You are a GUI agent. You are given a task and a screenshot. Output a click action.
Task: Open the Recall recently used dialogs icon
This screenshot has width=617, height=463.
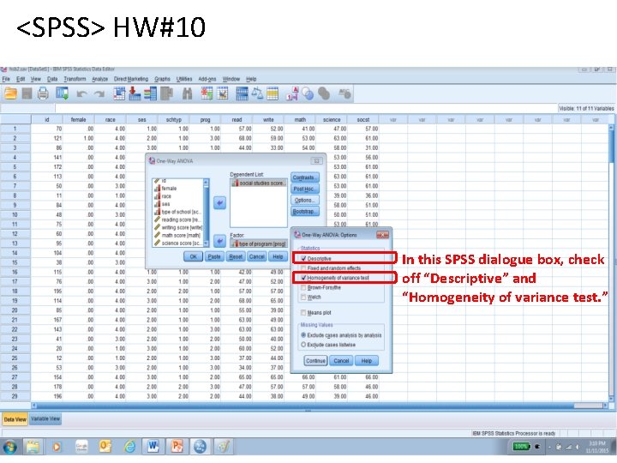[63, 93]
